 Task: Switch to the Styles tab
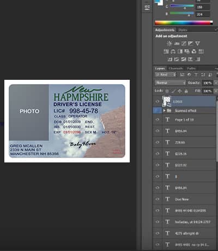point(183,30)
